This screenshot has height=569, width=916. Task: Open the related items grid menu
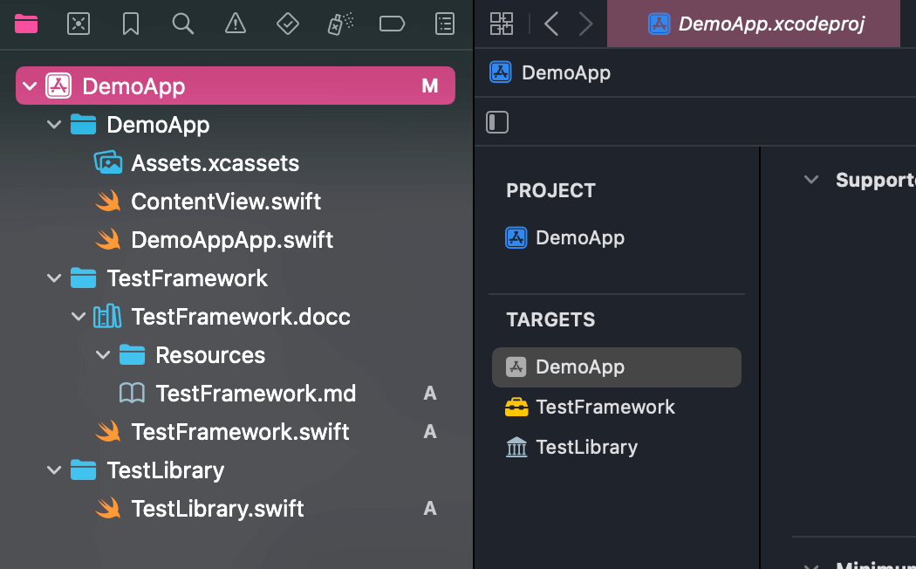(x=502, y=24)
